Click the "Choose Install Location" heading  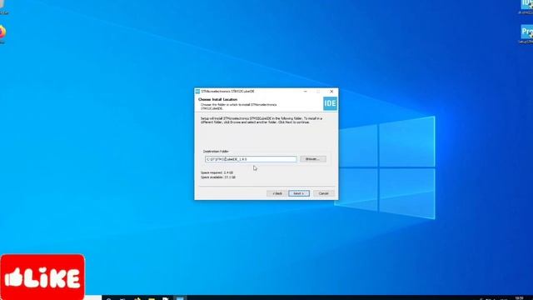tap(217, 99)
